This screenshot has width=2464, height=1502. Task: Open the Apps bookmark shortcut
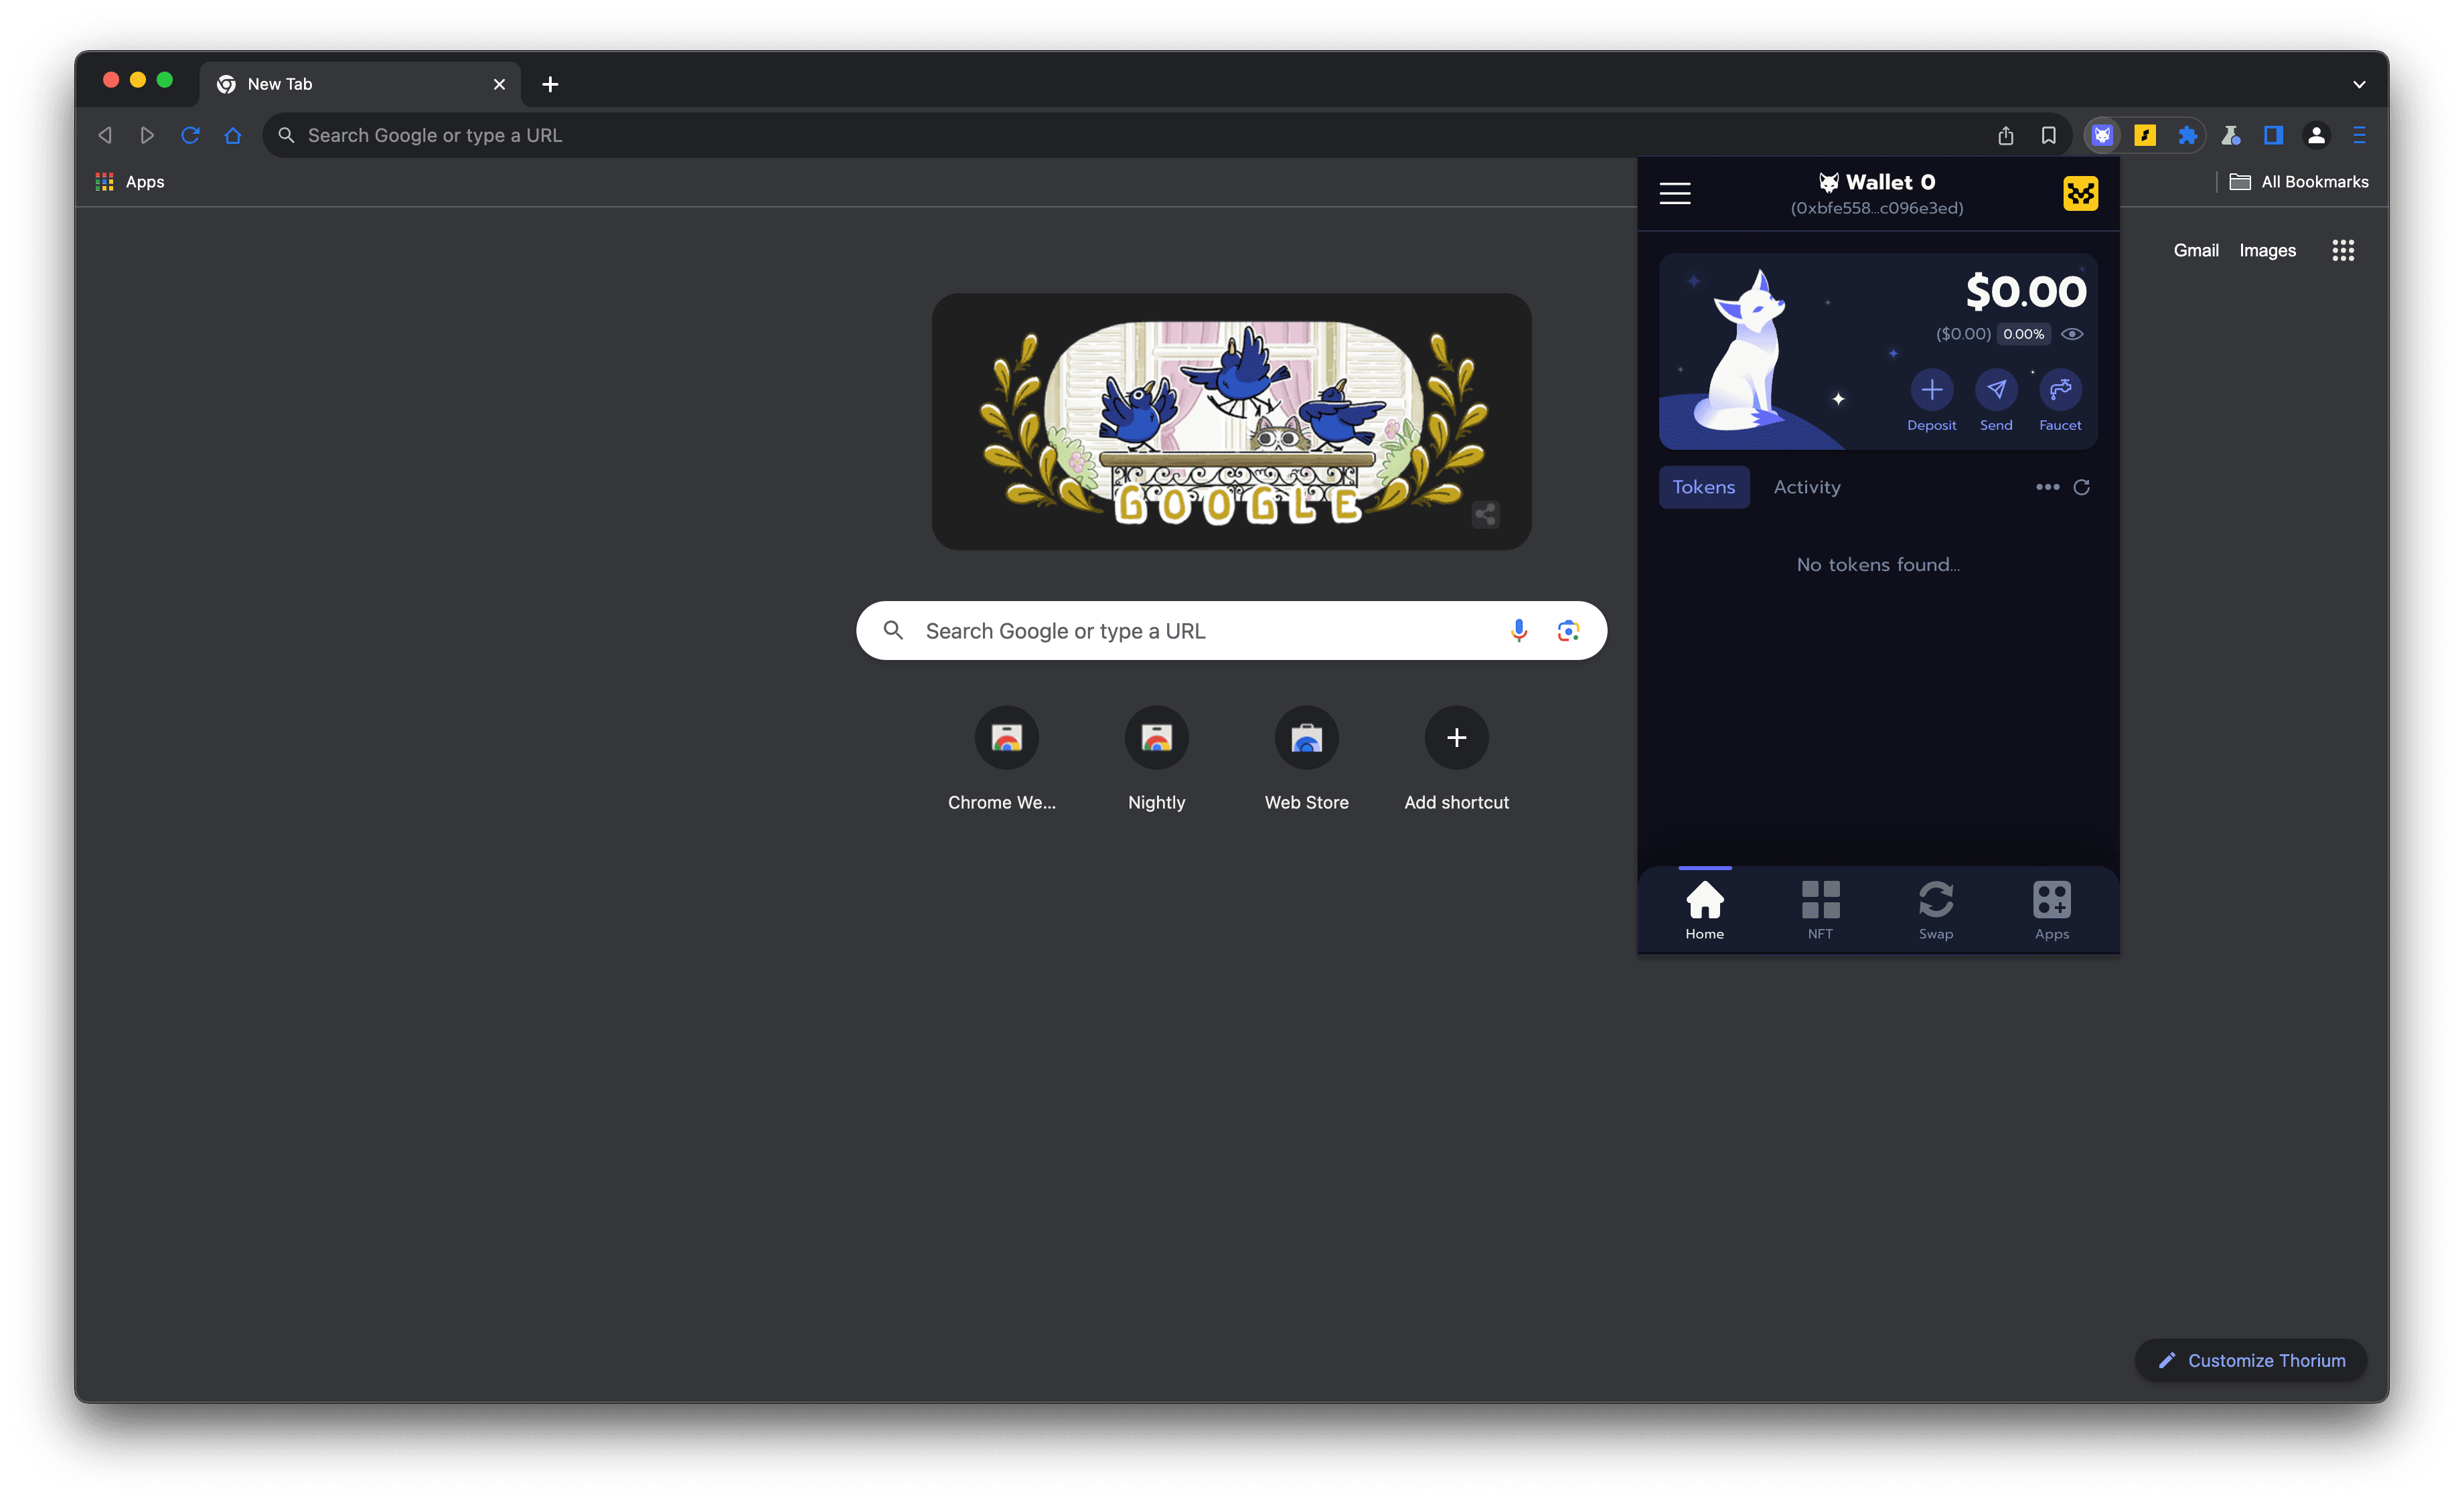point(130,182)
